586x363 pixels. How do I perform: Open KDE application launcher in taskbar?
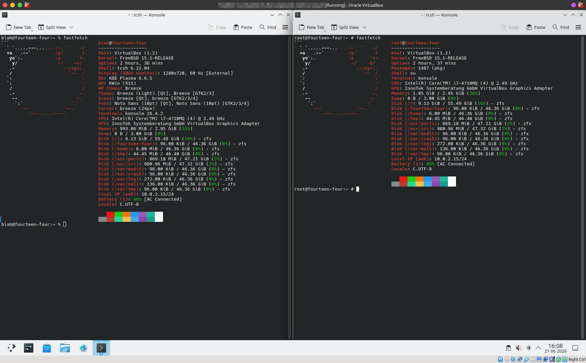pyautogui.click(x=11, y=348)
